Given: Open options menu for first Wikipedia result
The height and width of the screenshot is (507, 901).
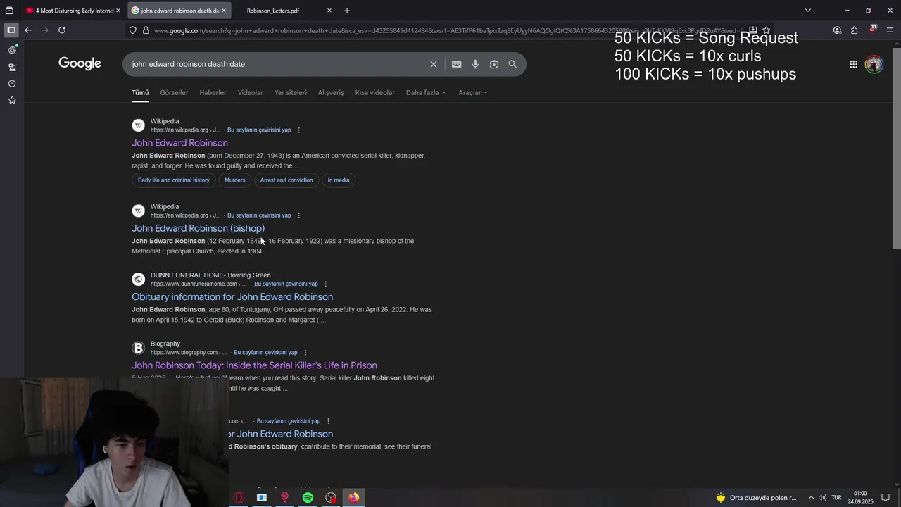Looking at the screenshot, I should click(x=299, y=130).
